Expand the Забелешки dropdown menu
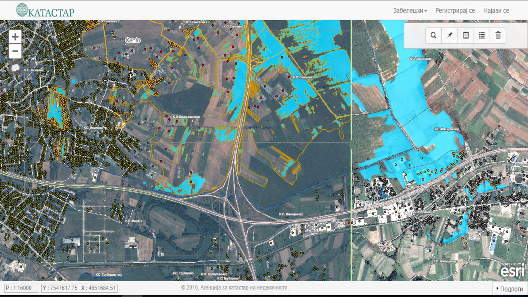The image size is (528, 297). point(410,11)
